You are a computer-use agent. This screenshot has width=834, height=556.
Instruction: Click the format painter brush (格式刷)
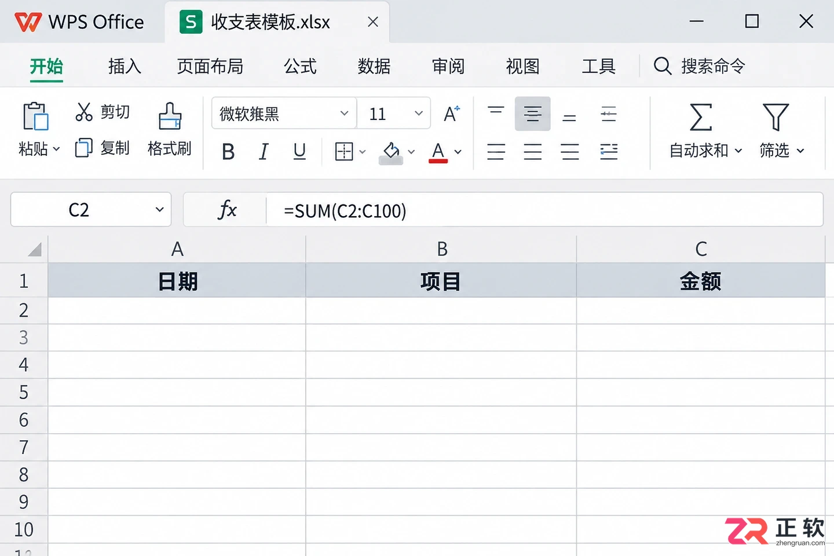click(x=170, y=116)
